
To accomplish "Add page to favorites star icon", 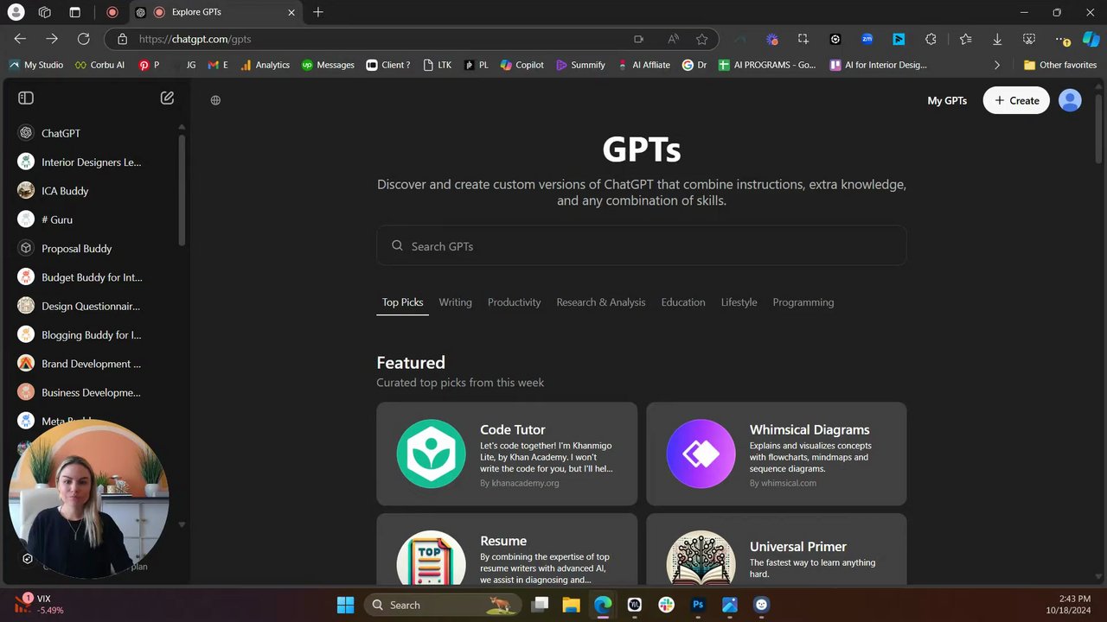I will click(x=701, y=39).
